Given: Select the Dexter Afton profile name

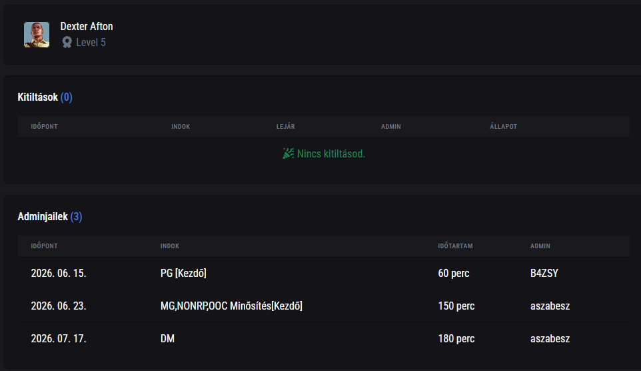Looking at the screenshot, I should 87,26.
